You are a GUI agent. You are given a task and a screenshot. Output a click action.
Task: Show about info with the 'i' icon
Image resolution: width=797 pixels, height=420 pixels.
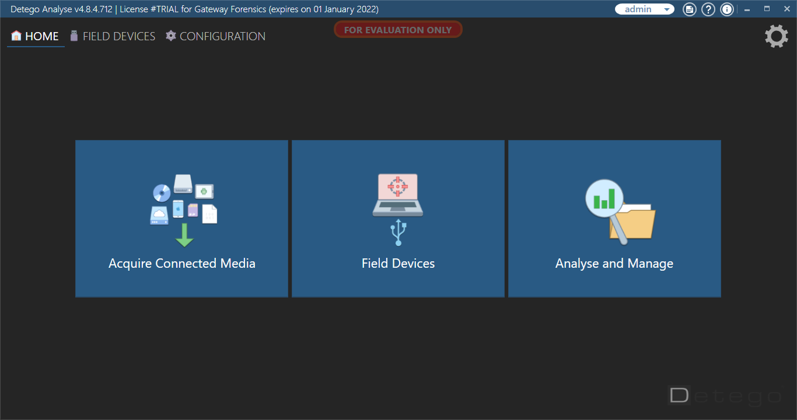coord(727,9)
